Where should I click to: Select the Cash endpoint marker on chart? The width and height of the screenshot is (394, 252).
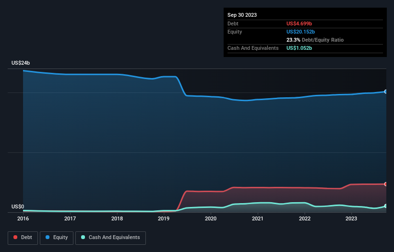click(386, 206)
